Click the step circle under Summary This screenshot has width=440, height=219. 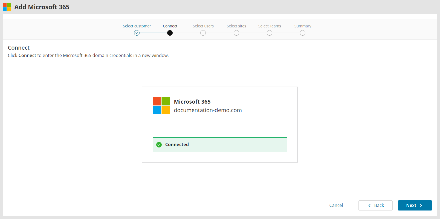tap(303, 33)
